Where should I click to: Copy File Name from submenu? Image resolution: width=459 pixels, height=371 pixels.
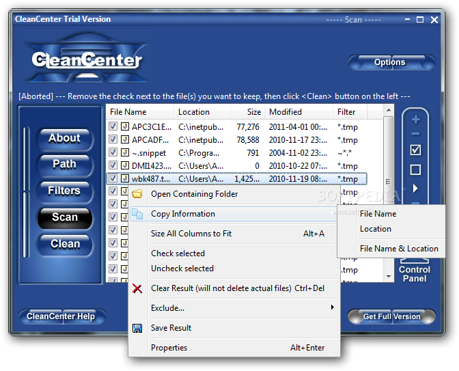click(391, 214)
